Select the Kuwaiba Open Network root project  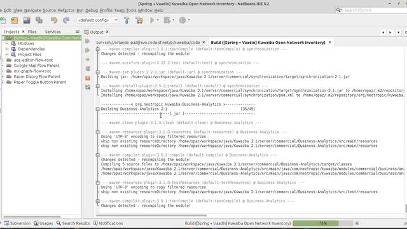(x=41, y=38)
